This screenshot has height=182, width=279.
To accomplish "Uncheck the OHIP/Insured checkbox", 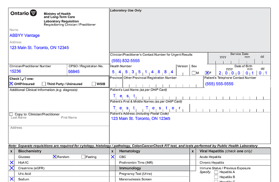I will 11,84.
